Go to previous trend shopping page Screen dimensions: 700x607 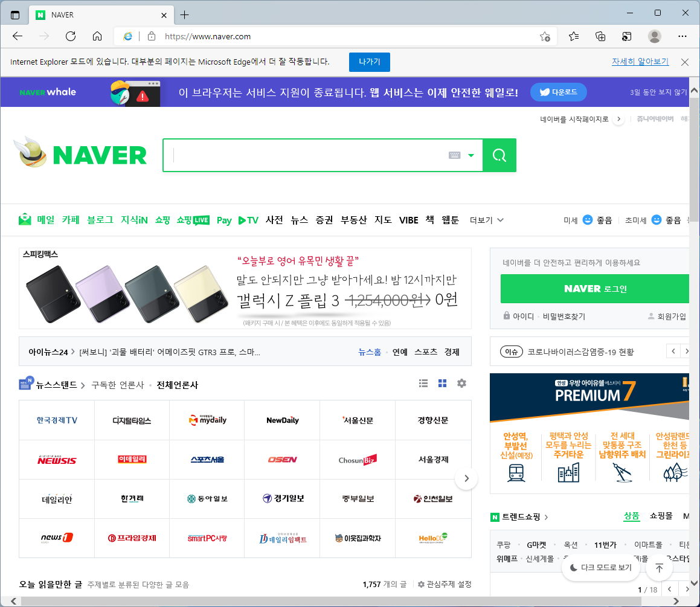click(x=669, y=589)
